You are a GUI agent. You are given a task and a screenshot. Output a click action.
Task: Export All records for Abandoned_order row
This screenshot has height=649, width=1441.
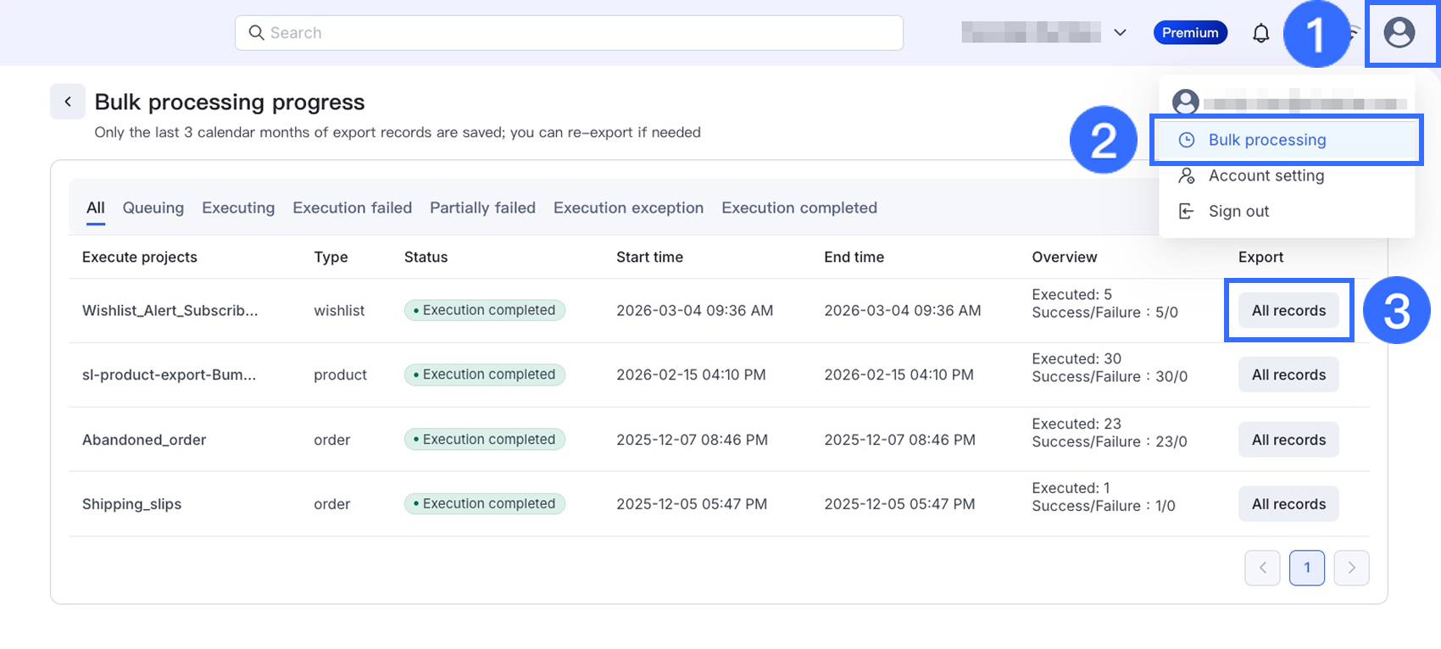(x=1288, y=440)
